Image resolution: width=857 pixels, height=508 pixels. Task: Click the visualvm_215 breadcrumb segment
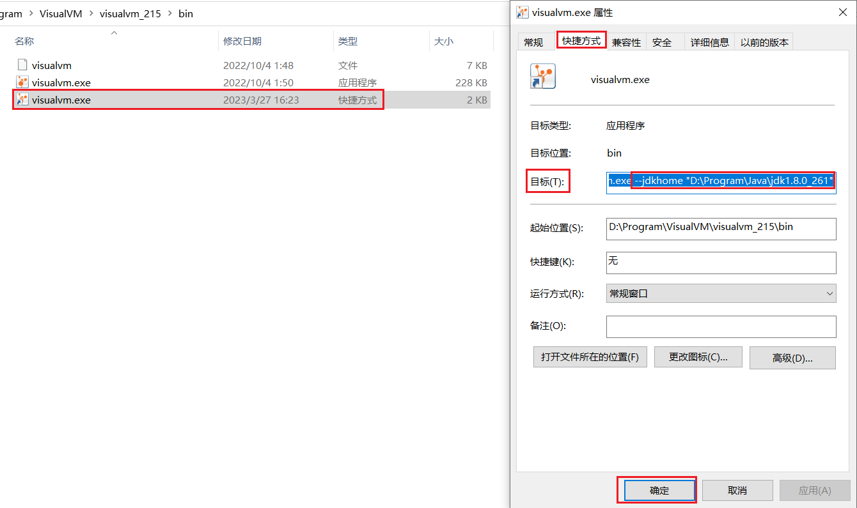[x=130, y=13]
